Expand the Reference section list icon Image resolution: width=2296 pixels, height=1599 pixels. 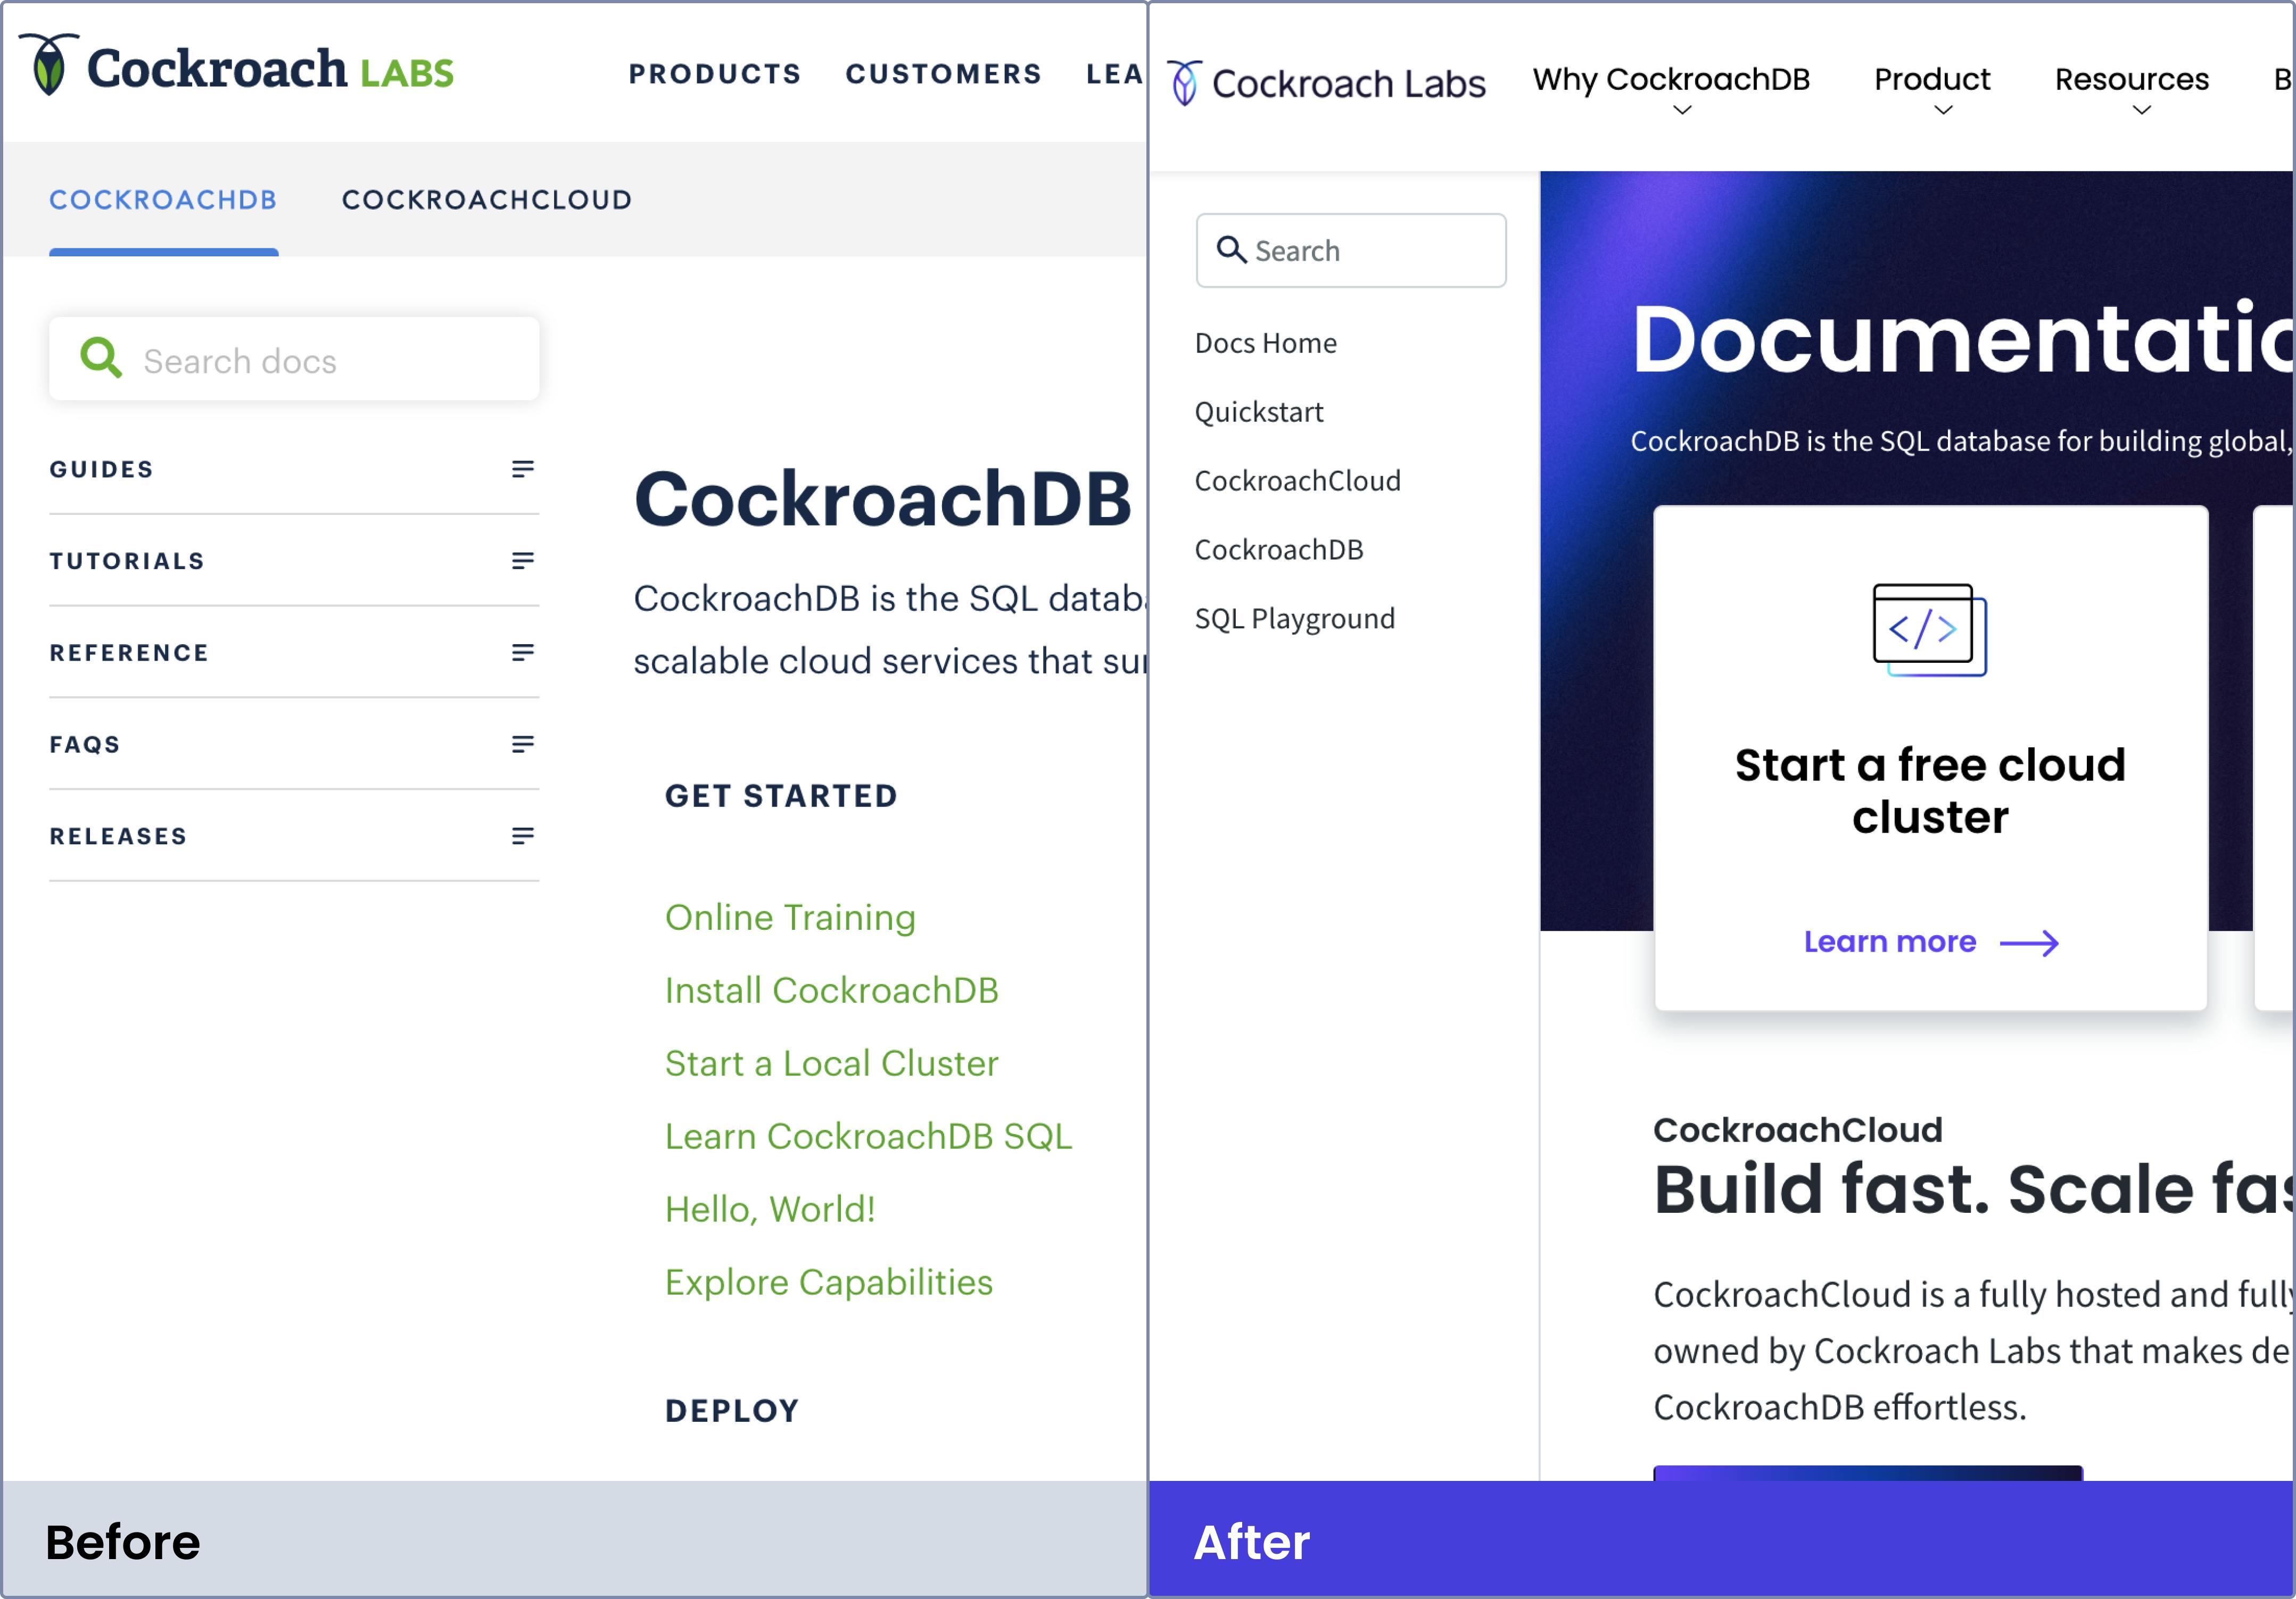pyautogui.click(x=522, y=653)
